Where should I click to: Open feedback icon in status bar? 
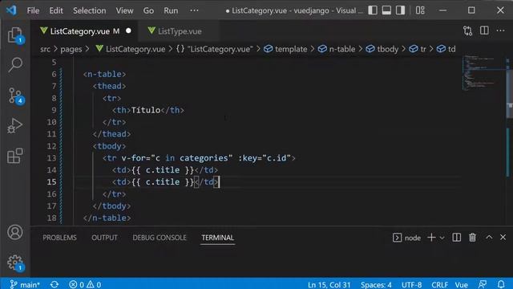483,284
